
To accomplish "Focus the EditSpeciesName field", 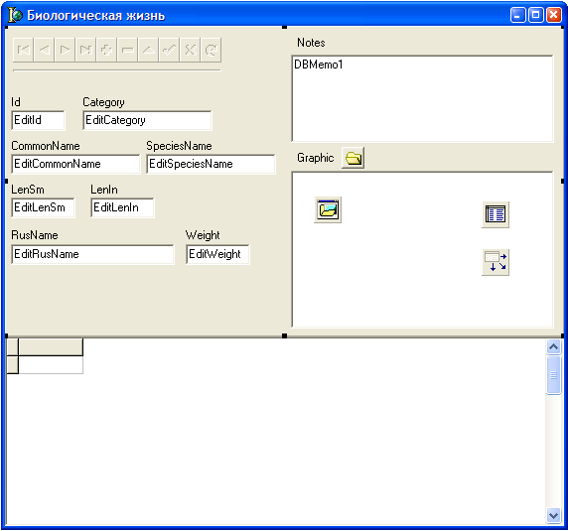I will coord(211,165).
